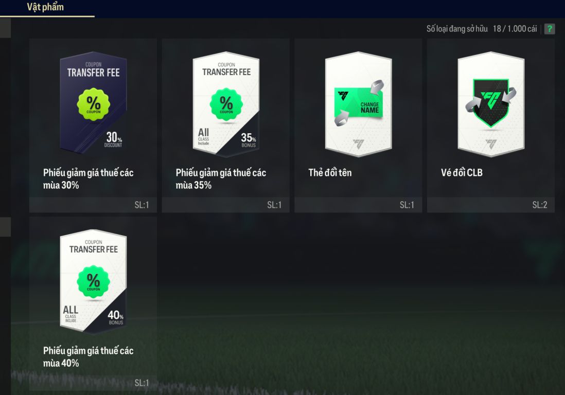Click the SL:1 quantity bar under 30% coupon
Image resolution: width=565 pixels, height=395 pixels.
[93, 205]
